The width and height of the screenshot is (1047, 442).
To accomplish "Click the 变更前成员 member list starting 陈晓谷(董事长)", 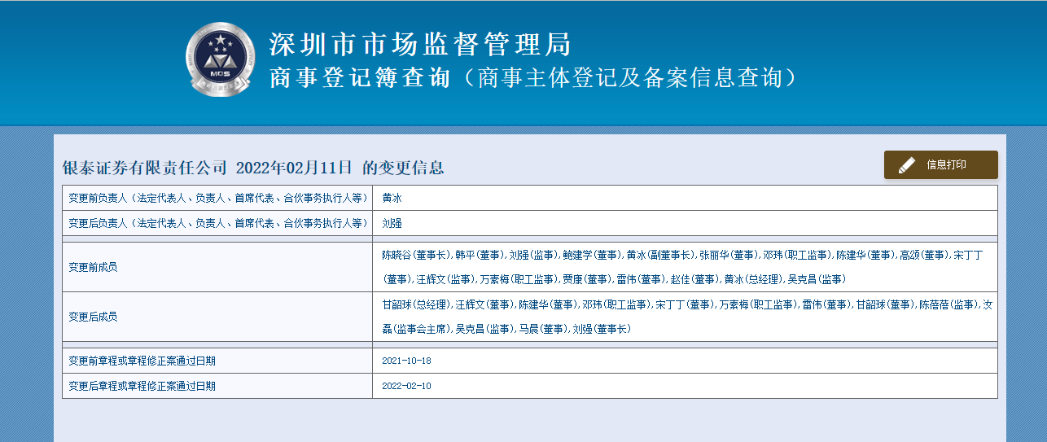I will (x=683, y=267).
